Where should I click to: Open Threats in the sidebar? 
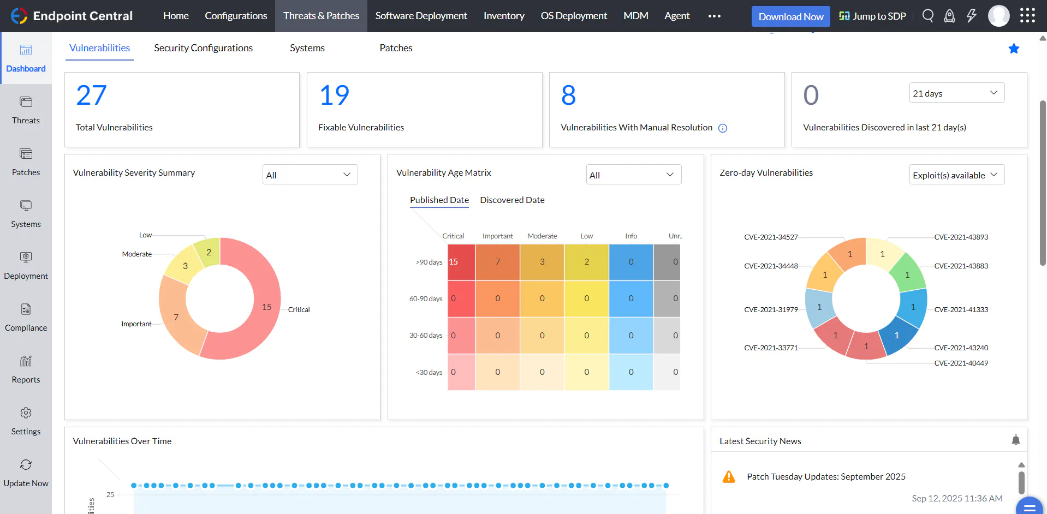click(26, 110)
